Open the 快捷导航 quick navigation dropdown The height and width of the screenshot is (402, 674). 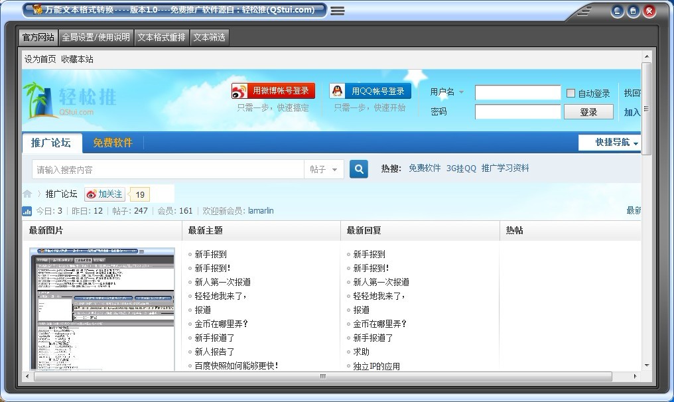coord(608,143)
